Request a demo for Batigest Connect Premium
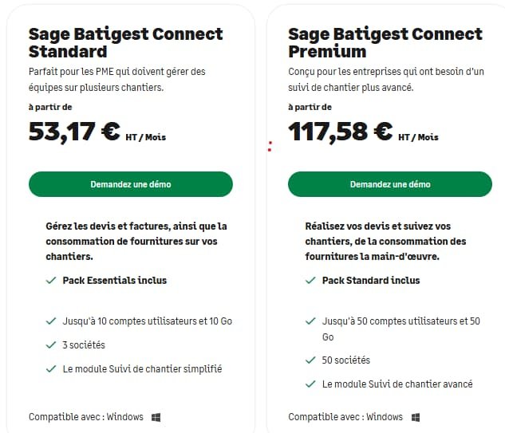The width and height of the screenshot is (505, 433). (x=390, y=184)
